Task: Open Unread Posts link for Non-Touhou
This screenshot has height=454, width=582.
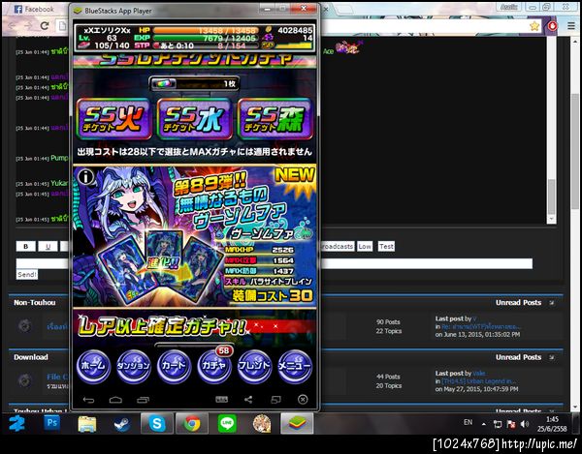Action: (518, 303)
